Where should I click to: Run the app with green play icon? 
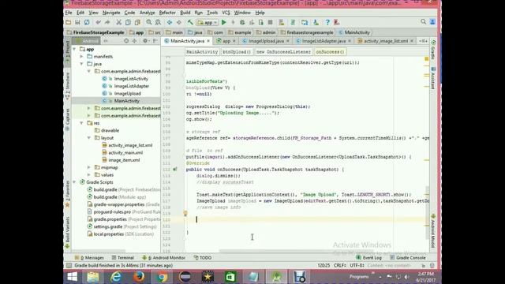click(224, 22)
